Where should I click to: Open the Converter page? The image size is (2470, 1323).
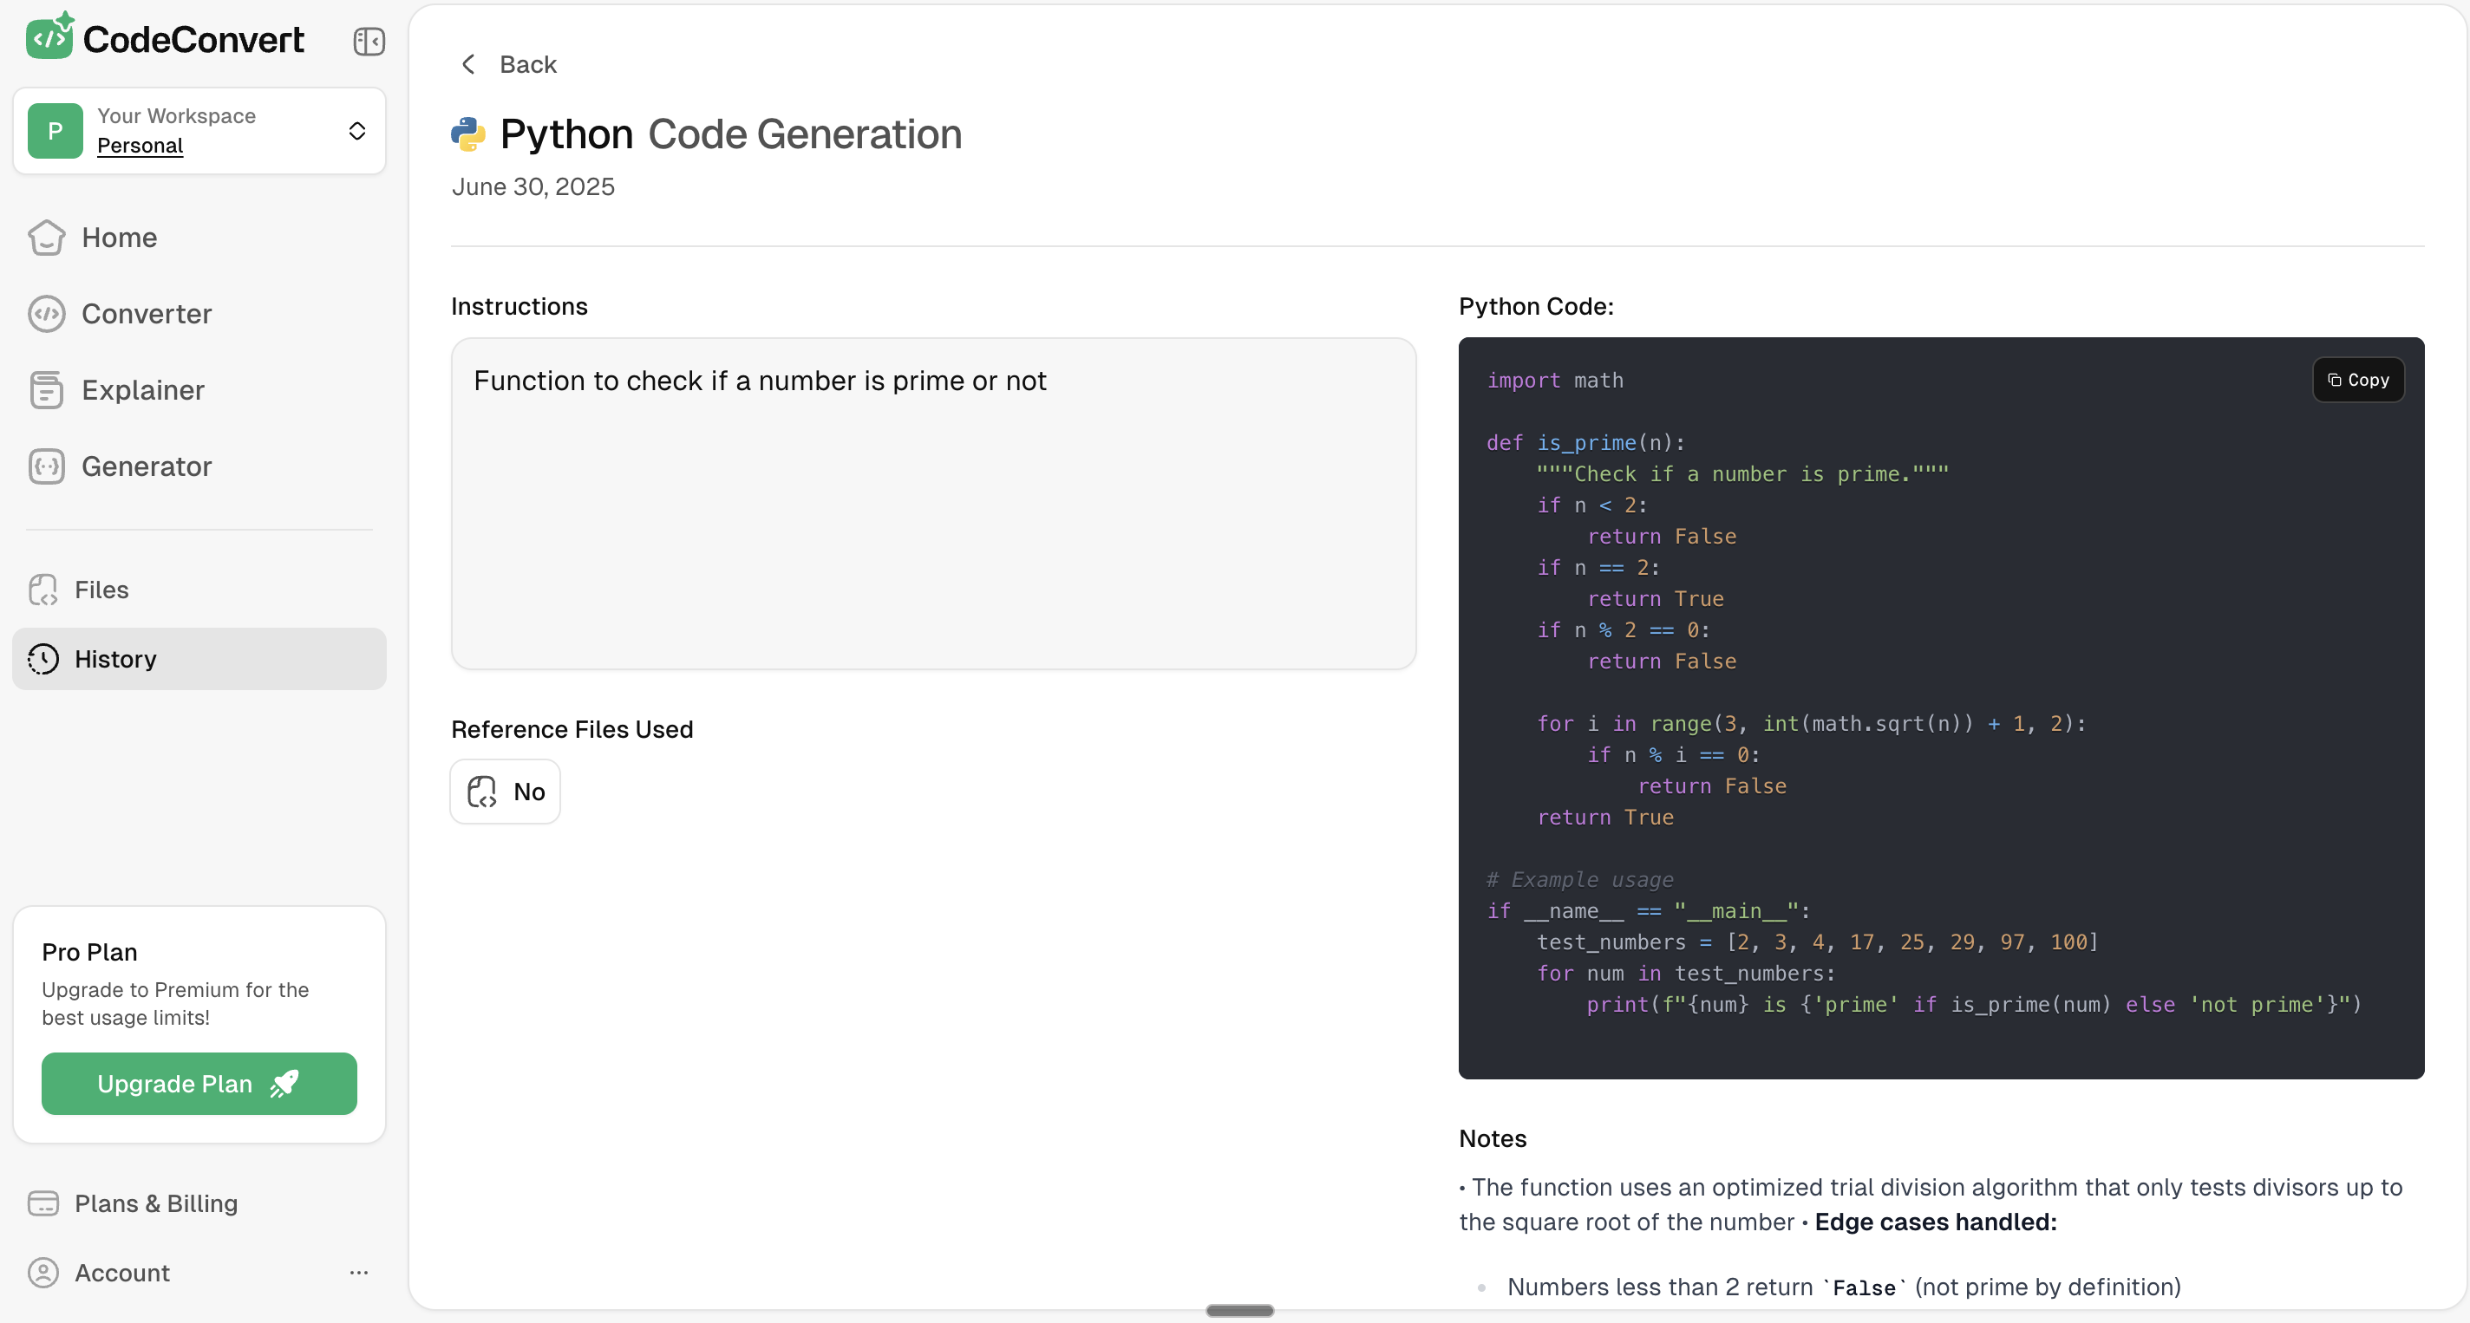[146, 314]
